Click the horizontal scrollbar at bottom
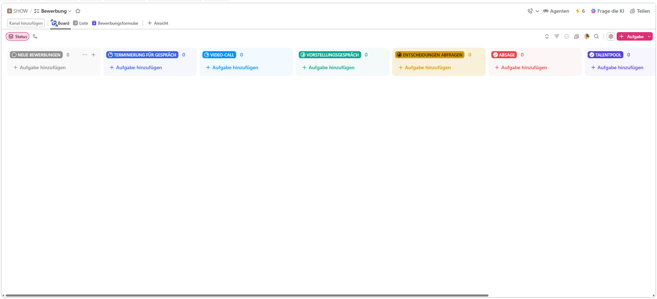The image size is (657, 299). 247,295
